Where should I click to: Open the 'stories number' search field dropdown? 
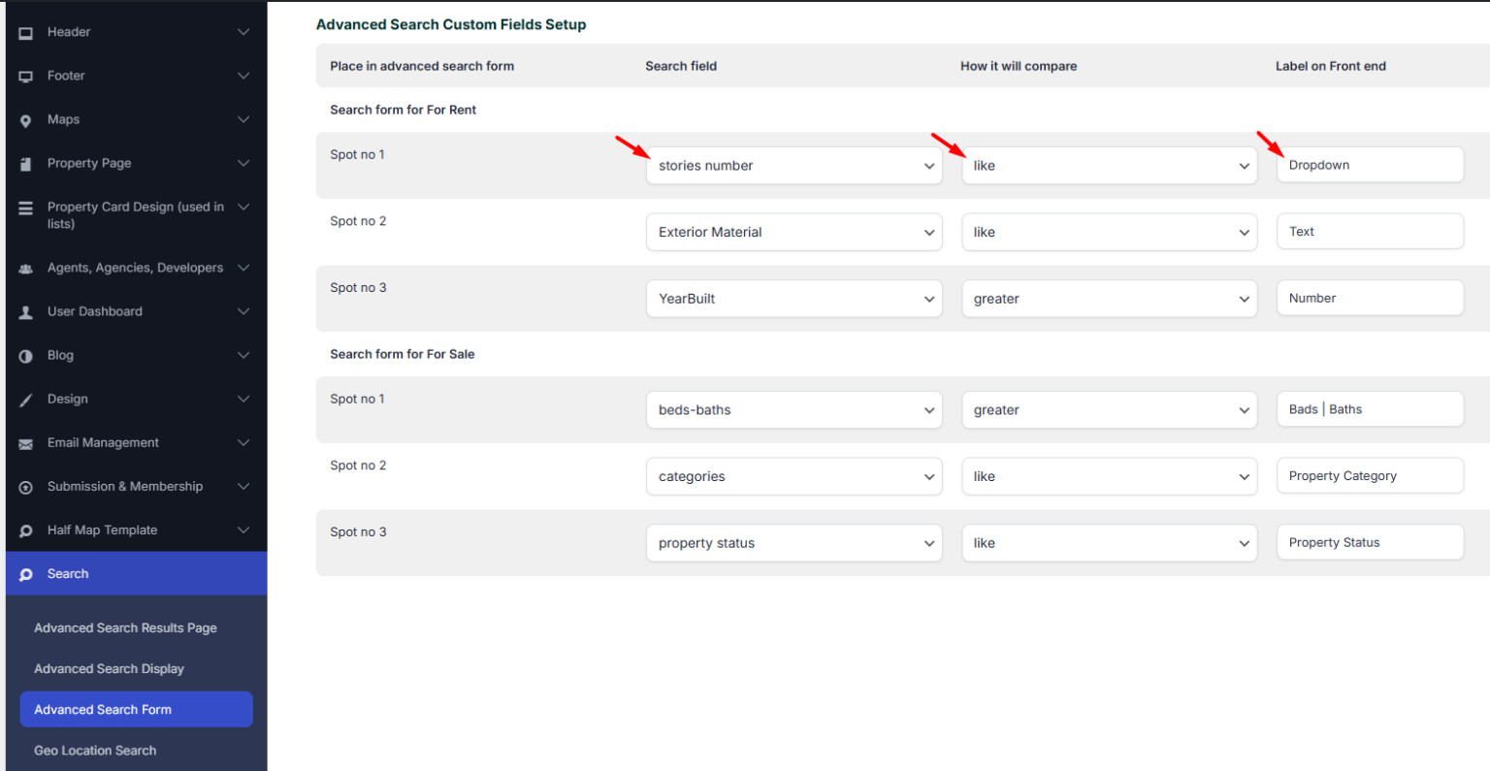coord(794,166)
